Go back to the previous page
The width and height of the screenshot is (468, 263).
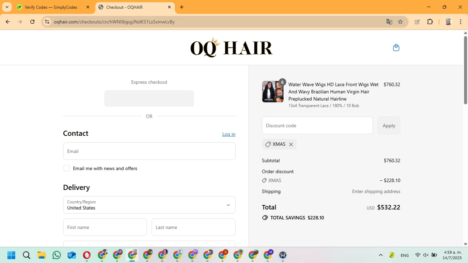pyautogui.click(x=8, y=22)
